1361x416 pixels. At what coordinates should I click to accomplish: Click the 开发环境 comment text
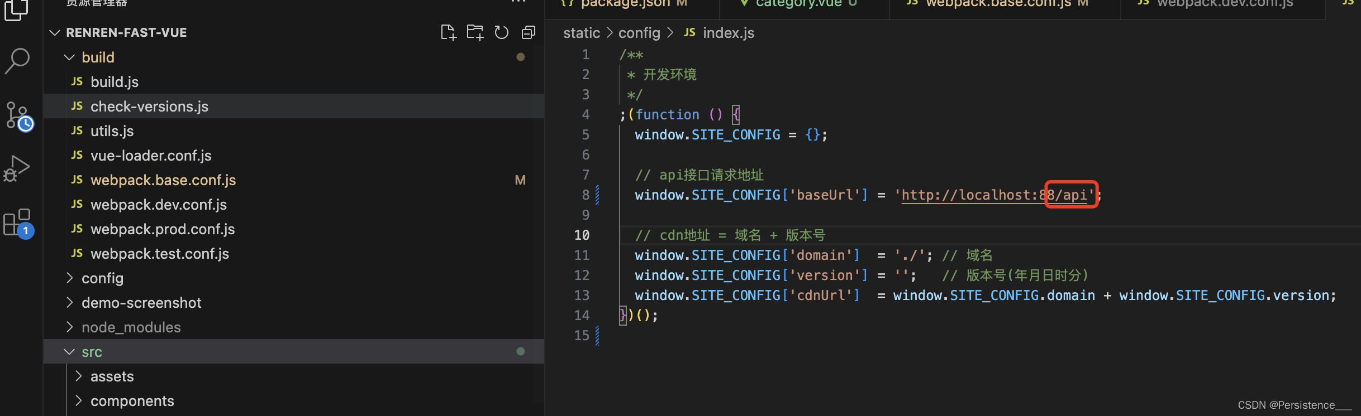[670, 75]
